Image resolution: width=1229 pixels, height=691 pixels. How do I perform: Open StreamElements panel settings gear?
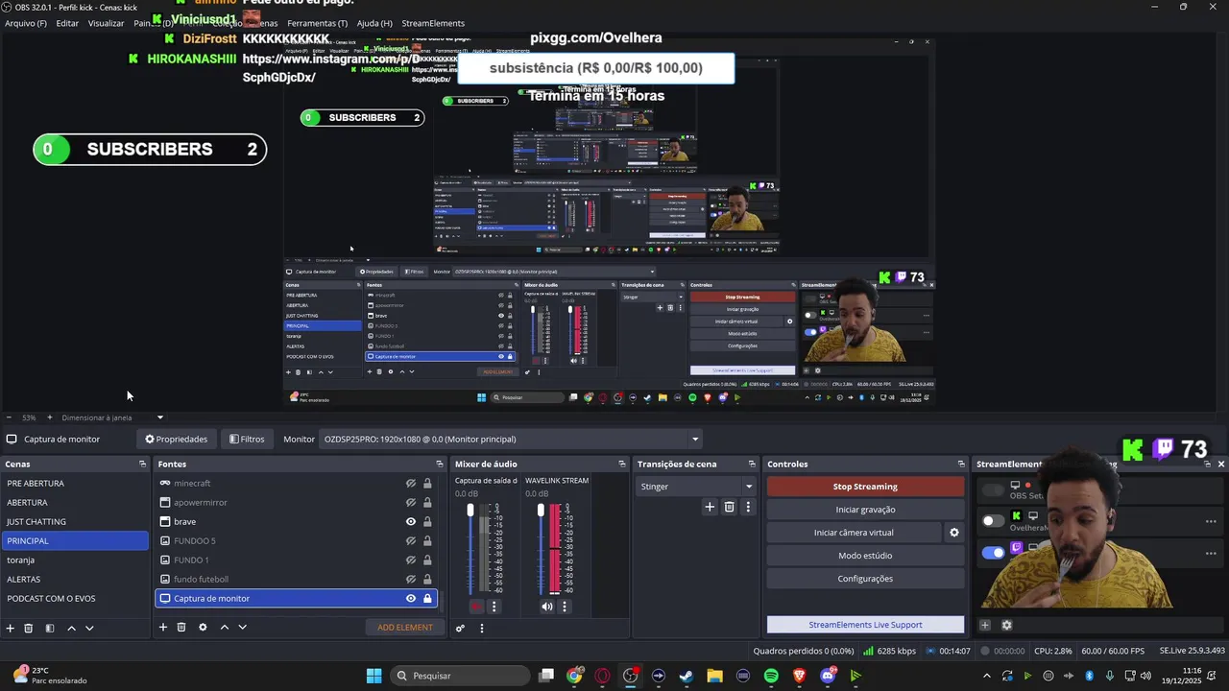1006,625
